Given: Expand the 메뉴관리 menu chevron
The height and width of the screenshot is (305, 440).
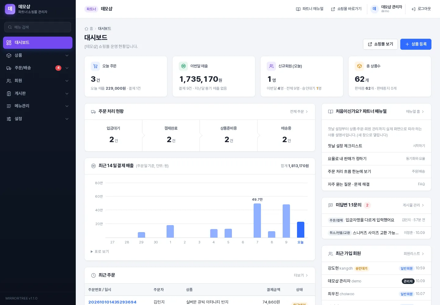Looking at the screenshot, I should [x=67, y=106].
